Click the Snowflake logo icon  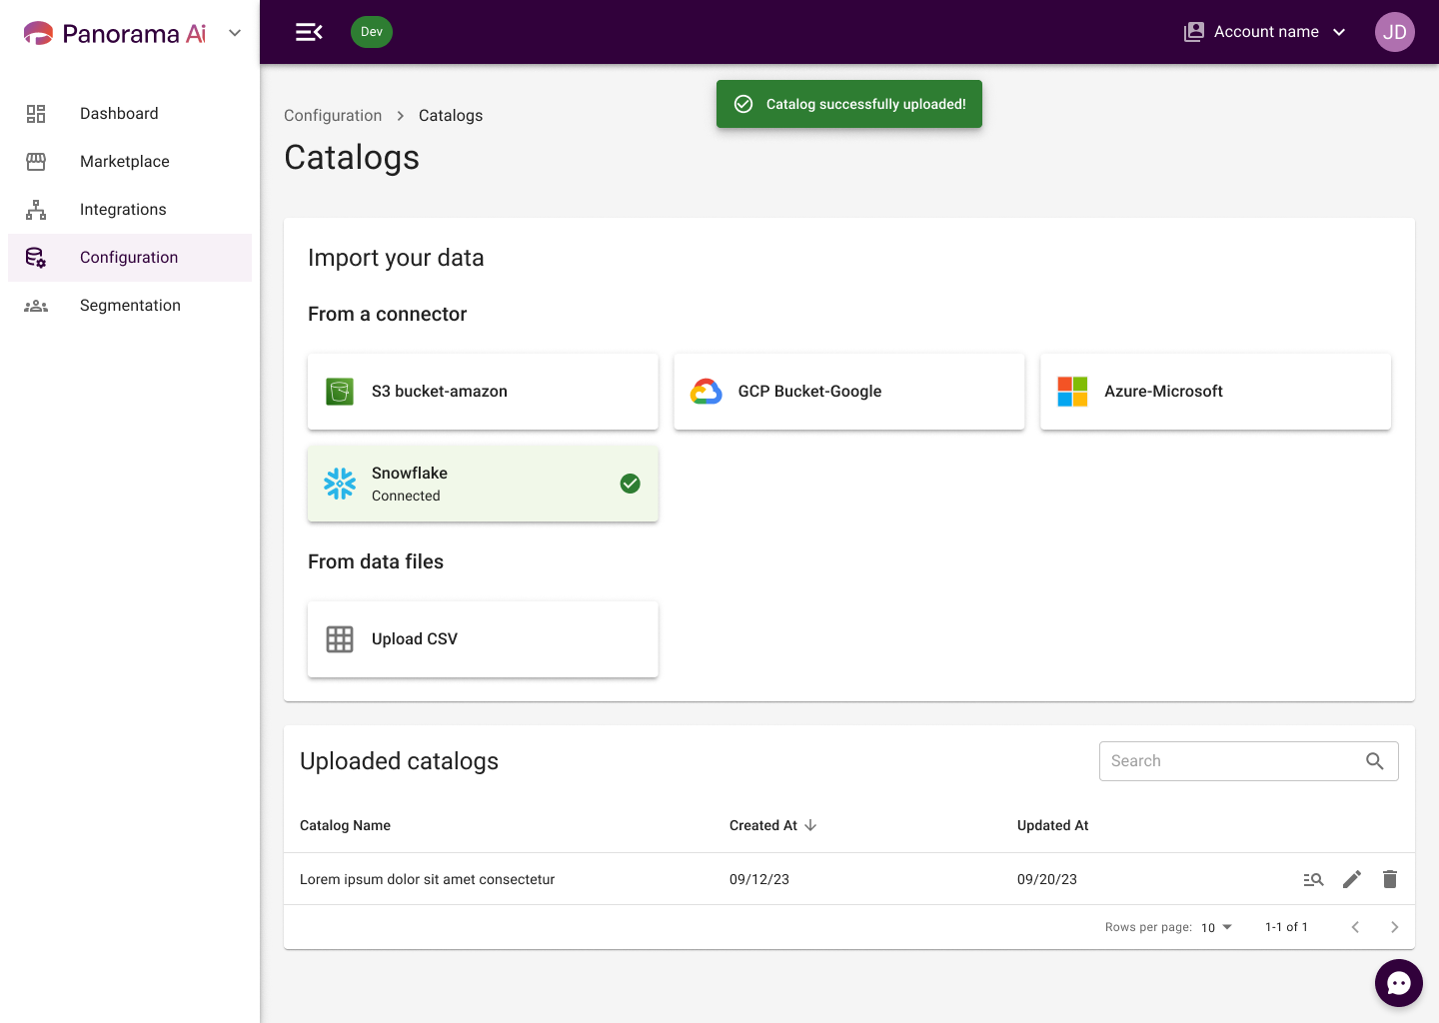pyautogui.click(x=340, y=484)
